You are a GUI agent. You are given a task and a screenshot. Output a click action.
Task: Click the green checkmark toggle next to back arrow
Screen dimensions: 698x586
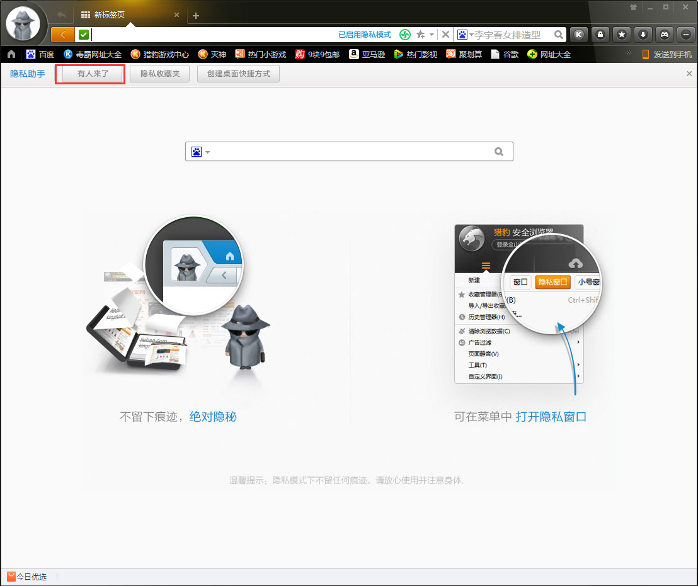click(x=83, y=35)
